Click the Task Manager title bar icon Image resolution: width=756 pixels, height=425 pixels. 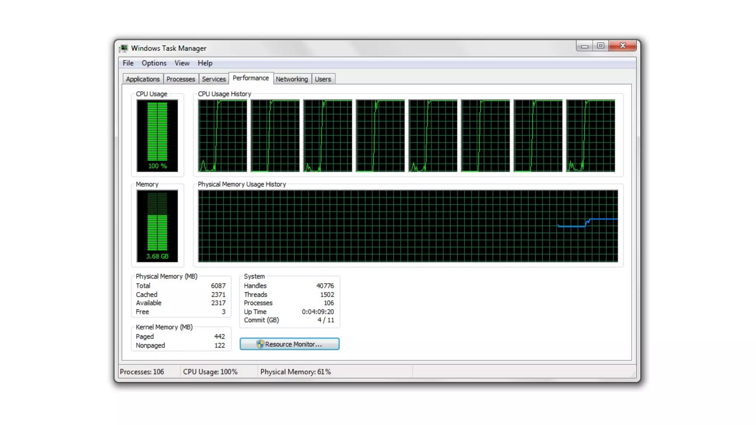pyautogui.click(x=124, y=48)
